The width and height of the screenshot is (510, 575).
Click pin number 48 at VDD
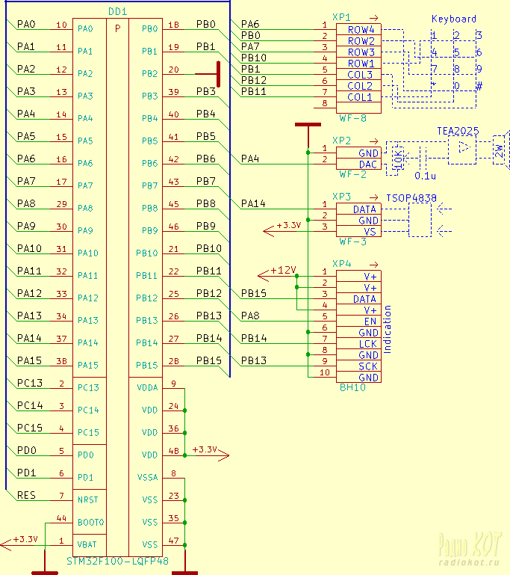173,451
